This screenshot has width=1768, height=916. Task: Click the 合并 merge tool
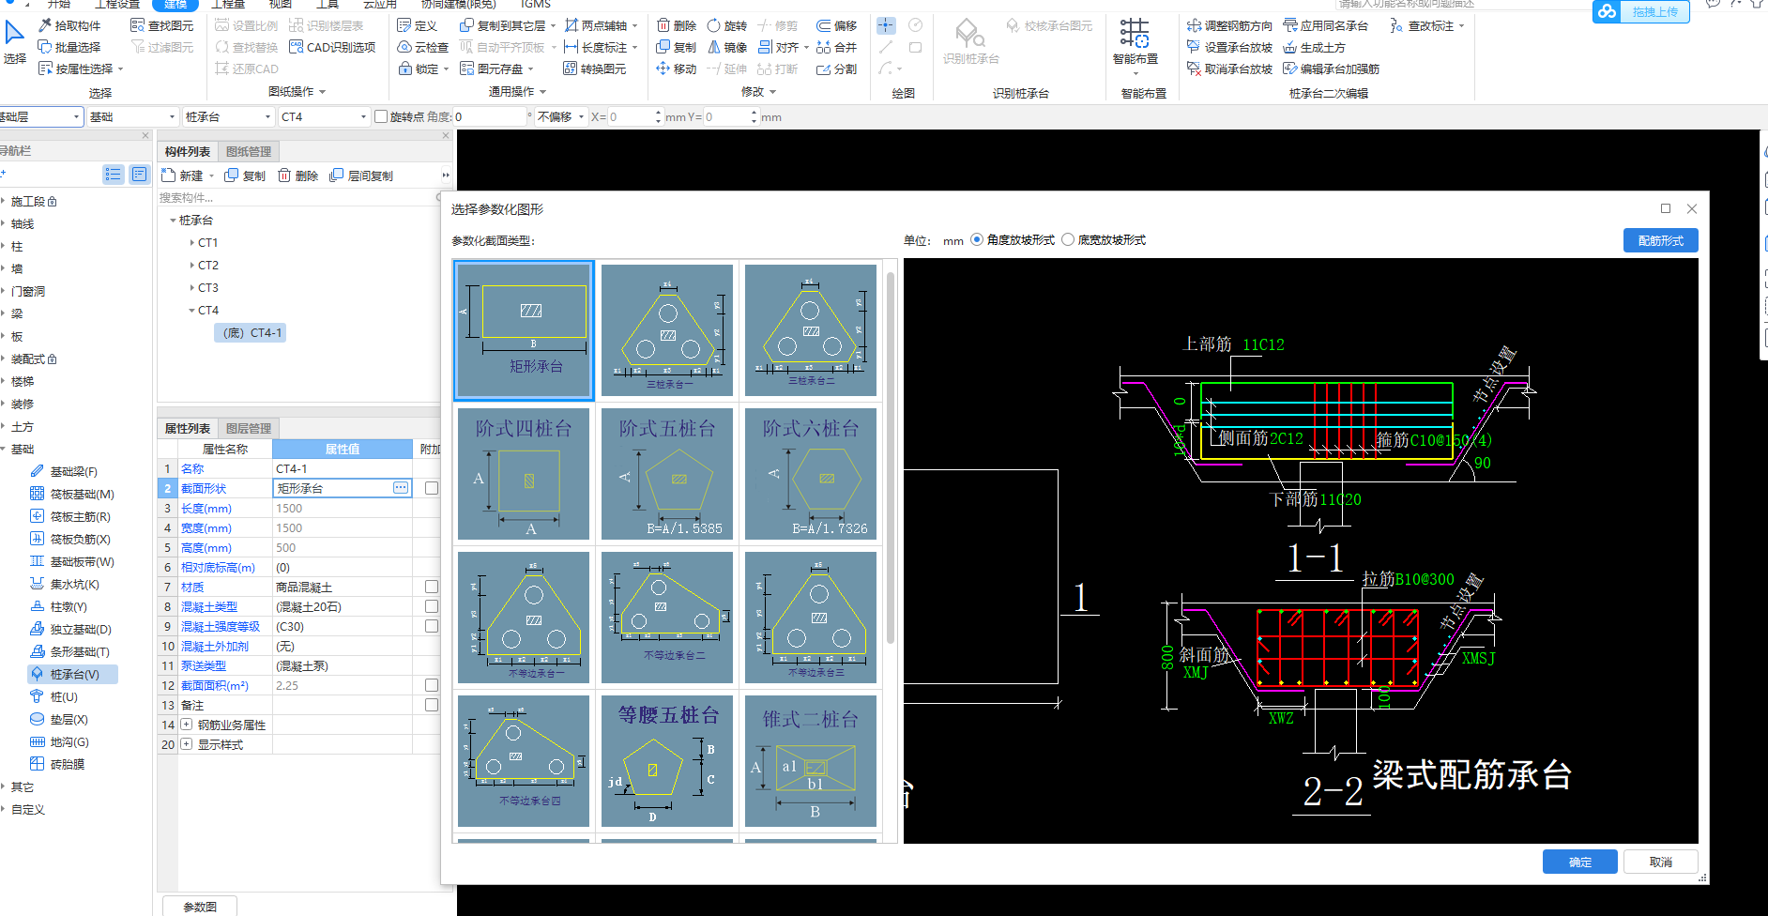(837, 47)
